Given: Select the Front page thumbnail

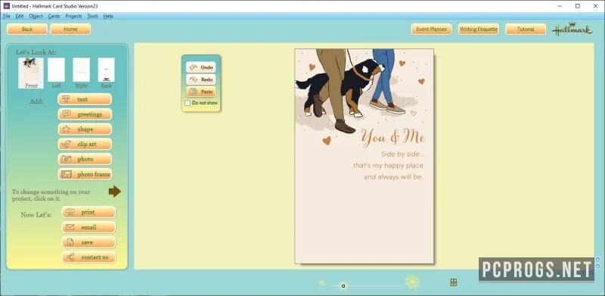Looking at the screenshot, I should [x=30, y=73].
